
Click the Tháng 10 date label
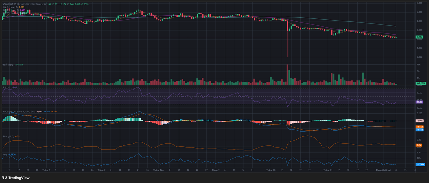pyautogui.click(x=270, y=170)
